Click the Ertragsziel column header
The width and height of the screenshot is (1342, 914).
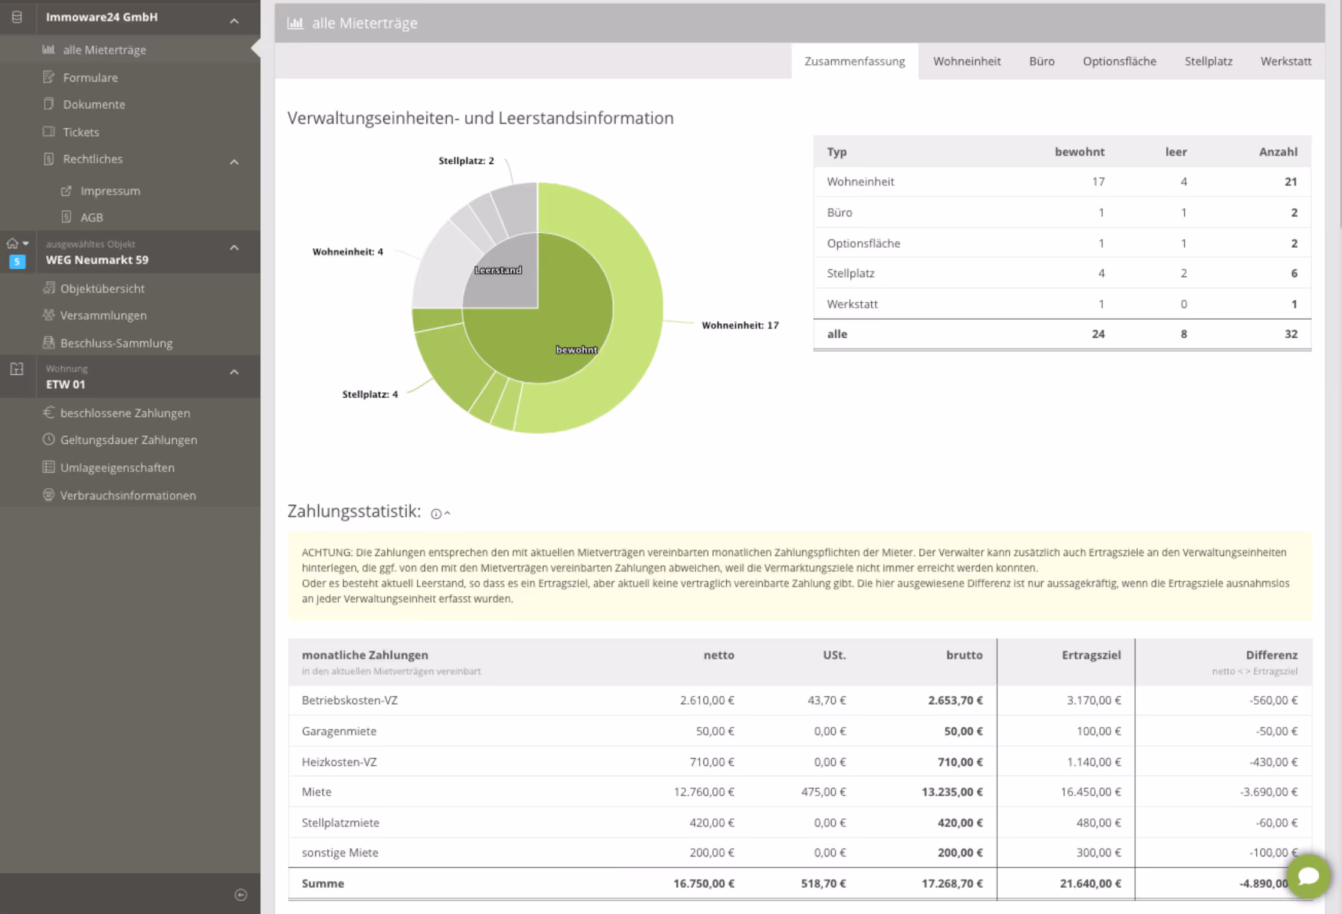click(x=1091, y=655)
